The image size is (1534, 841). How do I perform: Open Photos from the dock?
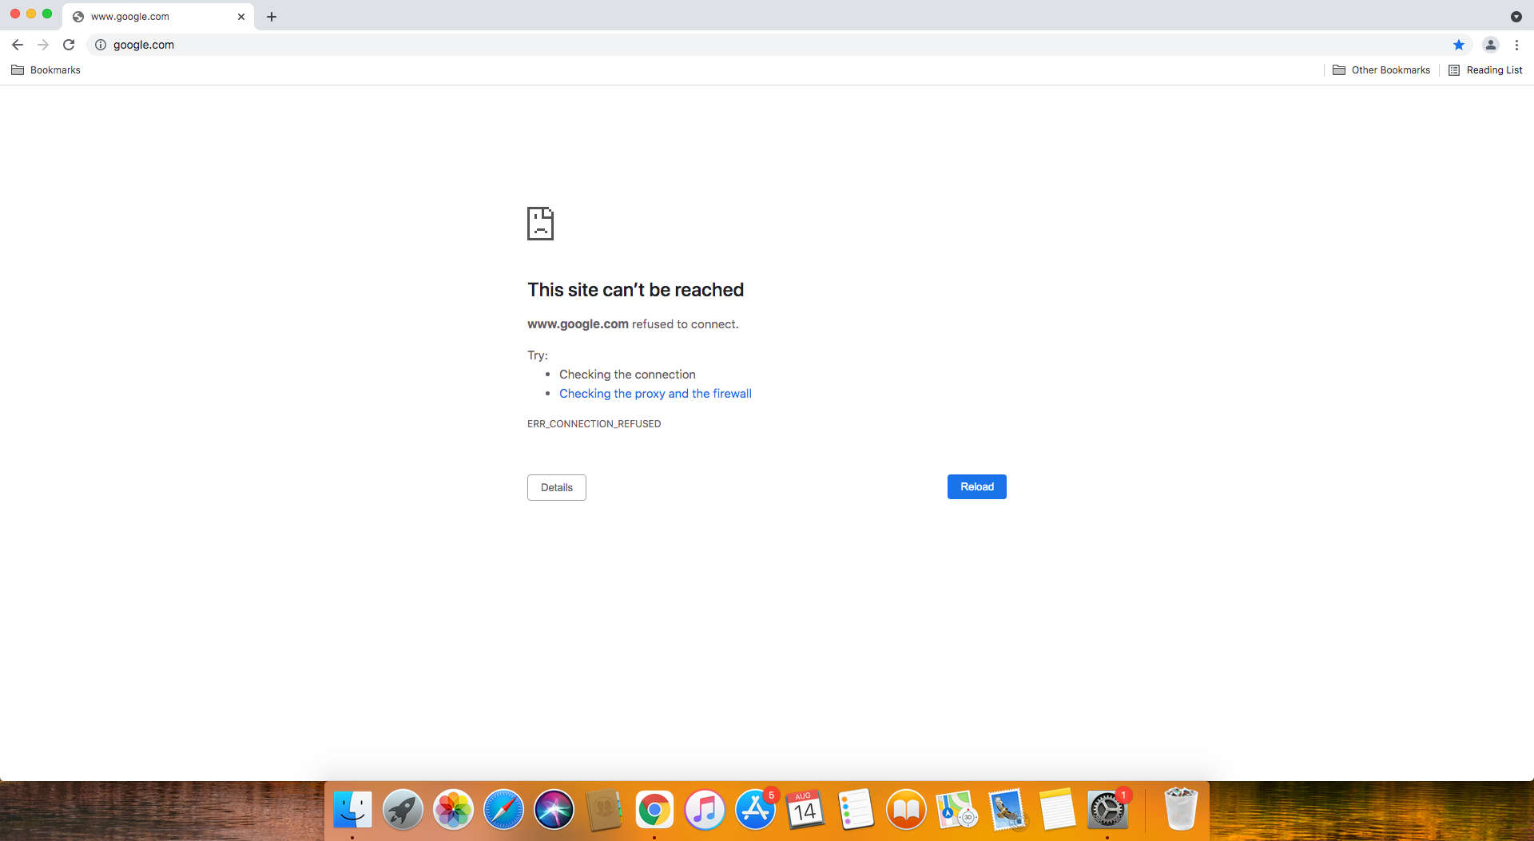[x=453, y=811]
